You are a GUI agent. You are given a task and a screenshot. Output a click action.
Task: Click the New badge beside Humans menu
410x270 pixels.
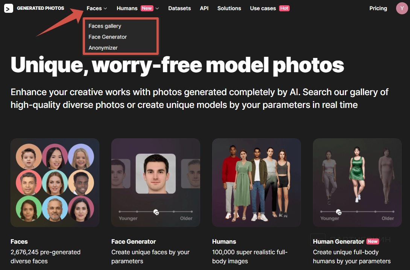coord(147,8)
